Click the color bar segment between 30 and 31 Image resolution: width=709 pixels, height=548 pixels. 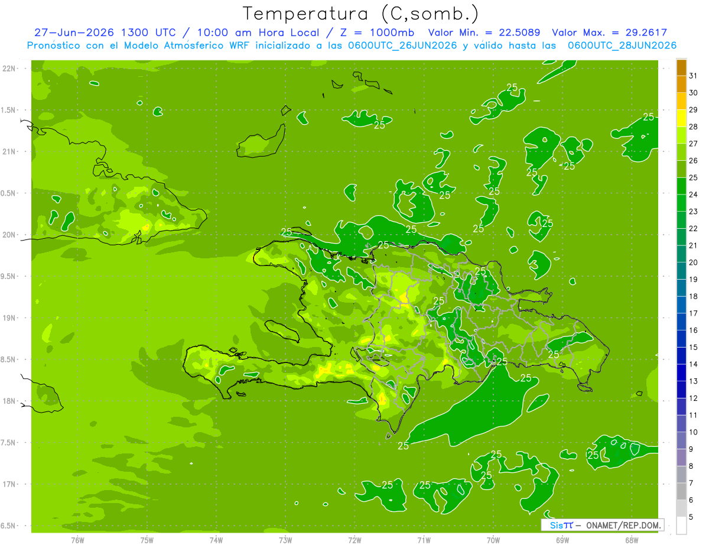(x=681, y=85)
